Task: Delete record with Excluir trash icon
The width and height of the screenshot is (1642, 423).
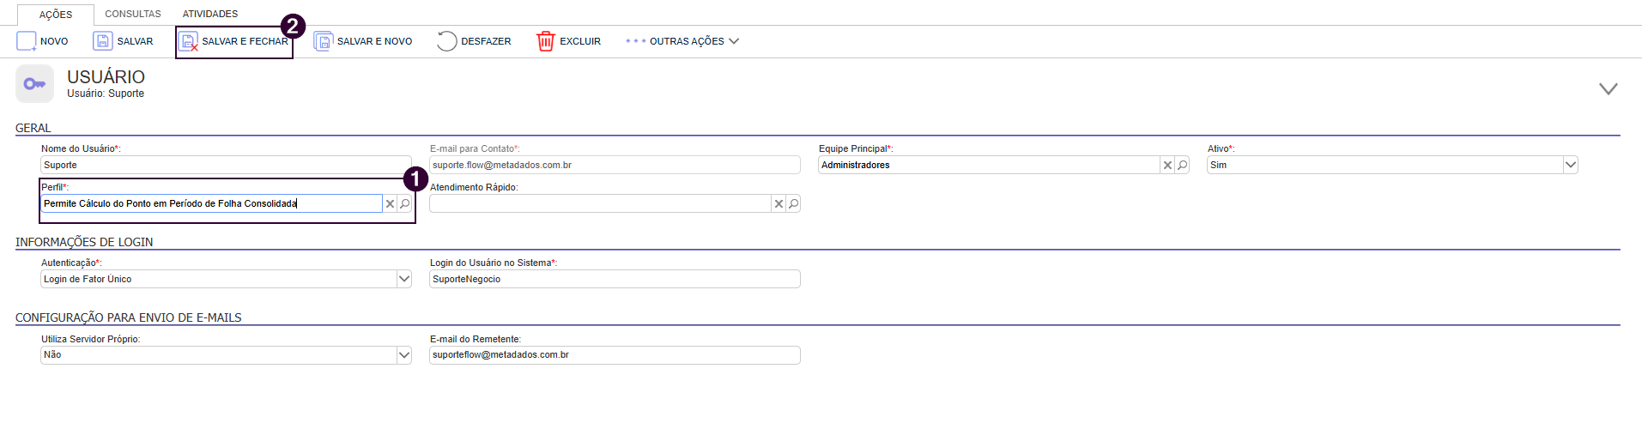Action: tap(546, 41)
